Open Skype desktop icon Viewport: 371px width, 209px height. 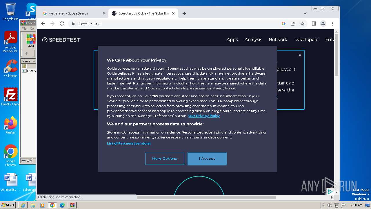[x=32, y=12]
